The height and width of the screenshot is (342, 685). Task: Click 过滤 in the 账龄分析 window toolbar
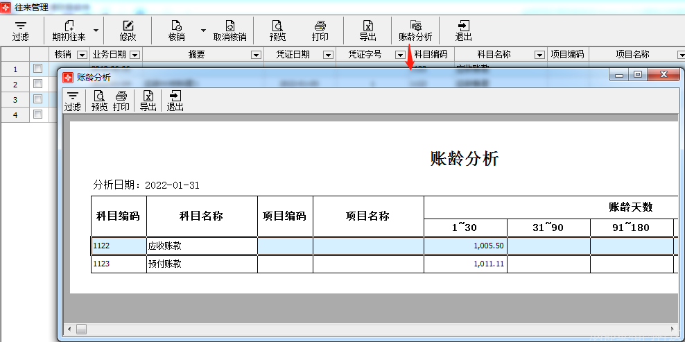tap(72, 101)
